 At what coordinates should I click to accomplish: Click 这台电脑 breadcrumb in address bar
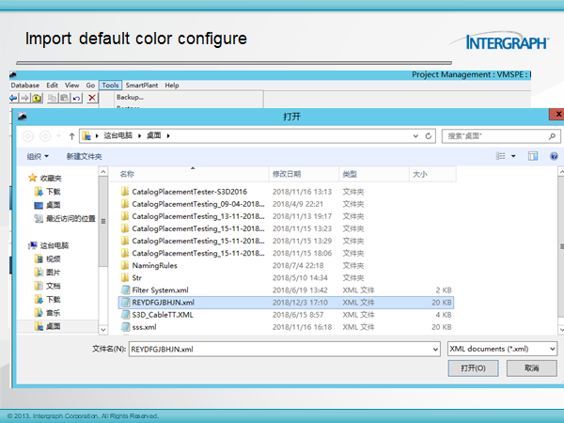pyautogui.click(x=118, y=135)
